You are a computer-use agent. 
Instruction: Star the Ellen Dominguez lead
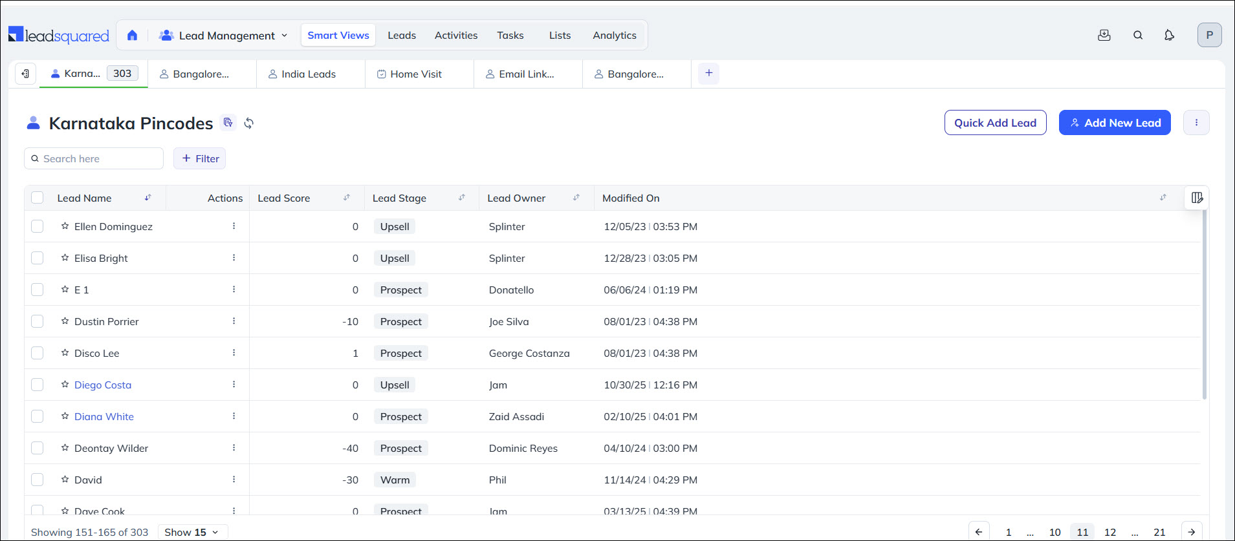point(65,226)
